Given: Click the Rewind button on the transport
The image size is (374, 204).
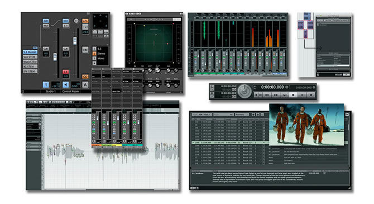Looking at the screenshot, I should click(267, 95).
